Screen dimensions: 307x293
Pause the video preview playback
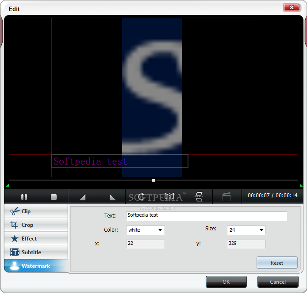tap(24, 197)
